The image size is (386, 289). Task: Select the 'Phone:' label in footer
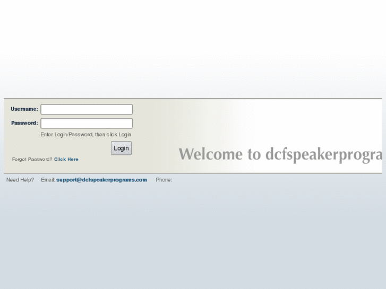164,180
